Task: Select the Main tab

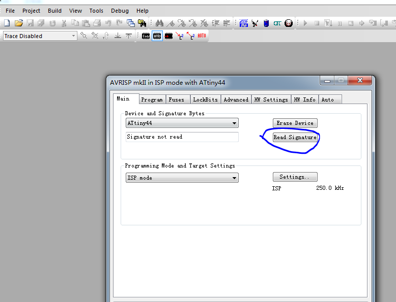Action: point(126,98)
